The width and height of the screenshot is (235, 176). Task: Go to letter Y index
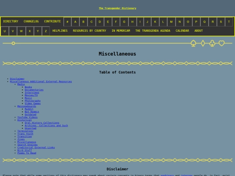(x=38, y=31)
